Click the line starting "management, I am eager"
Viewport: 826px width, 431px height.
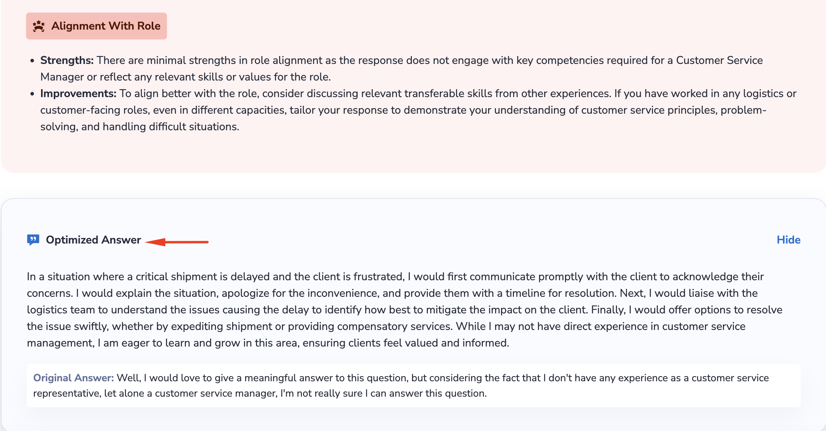coord(268,343)
